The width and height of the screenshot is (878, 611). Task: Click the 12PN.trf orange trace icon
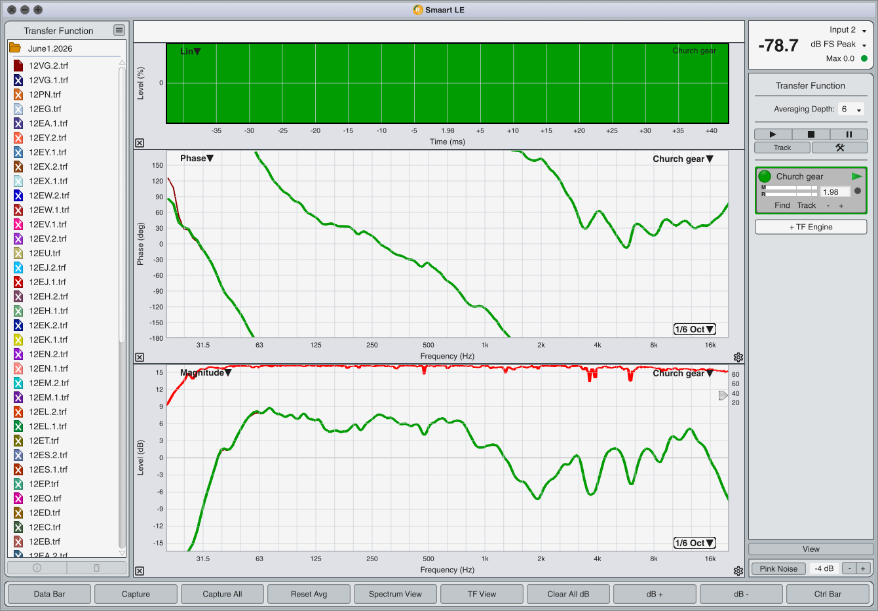[x=18, y=94]
